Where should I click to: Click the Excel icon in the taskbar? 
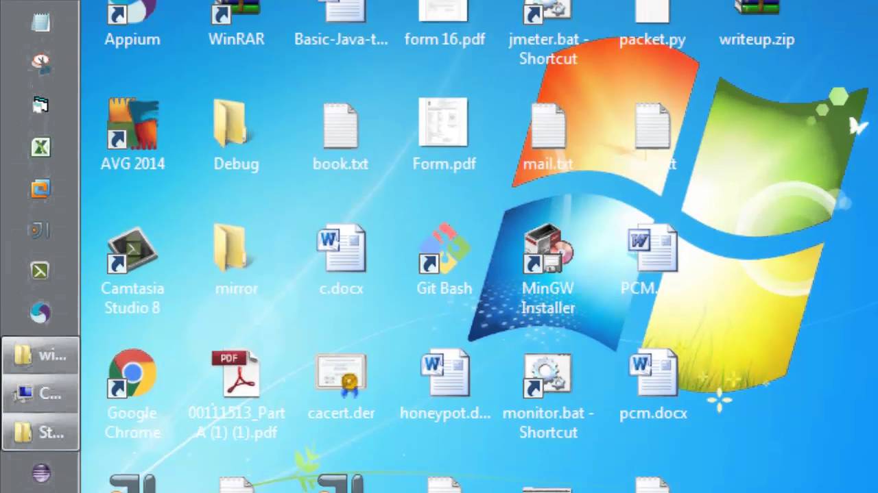click(40, 147)
